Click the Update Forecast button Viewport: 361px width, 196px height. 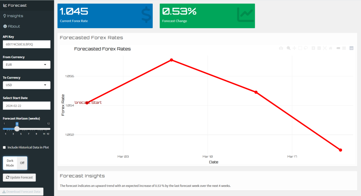point(19,178)
